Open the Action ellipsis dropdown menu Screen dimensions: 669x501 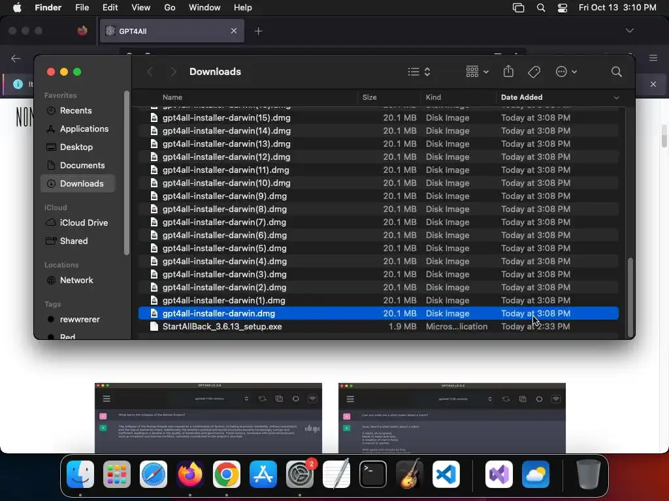pos(566,72)
